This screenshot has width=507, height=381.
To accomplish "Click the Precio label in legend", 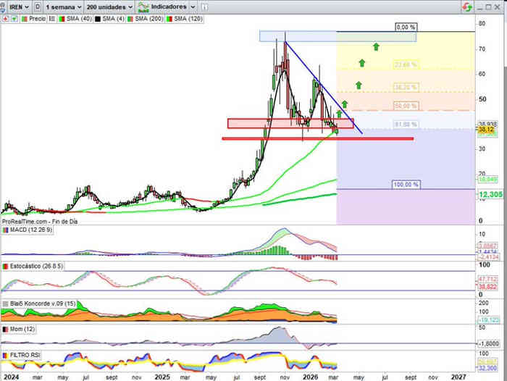I will point(37,18).
